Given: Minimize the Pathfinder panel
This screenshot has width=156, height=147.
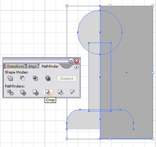Looking at the screenshot, I should (71, 60).
